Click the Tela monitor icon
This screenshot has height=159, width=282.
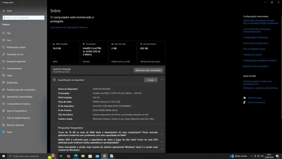coord(3,33)
